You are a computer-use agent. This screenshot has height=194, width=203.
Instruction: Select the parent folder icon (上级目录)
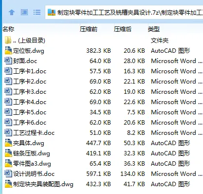coord(8,40)
